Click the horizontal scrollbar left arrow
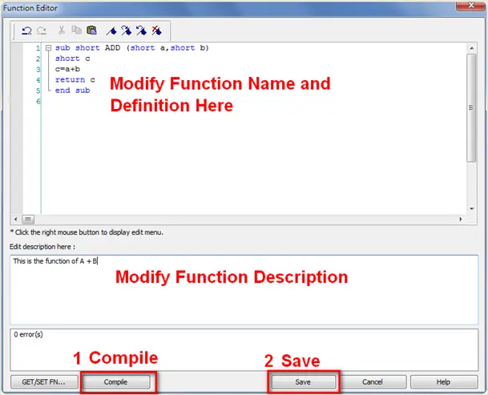The image size is (488, 395). [x=16, y=220]
